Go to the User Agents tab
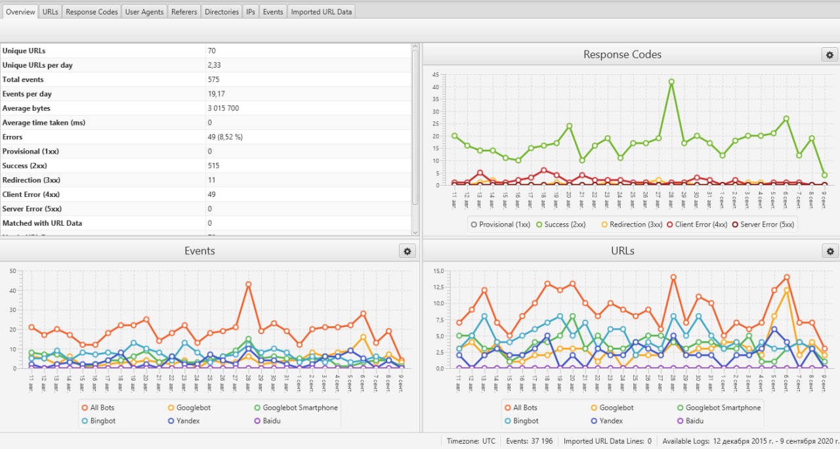This screenshot has height=449, width=840. 144,12
